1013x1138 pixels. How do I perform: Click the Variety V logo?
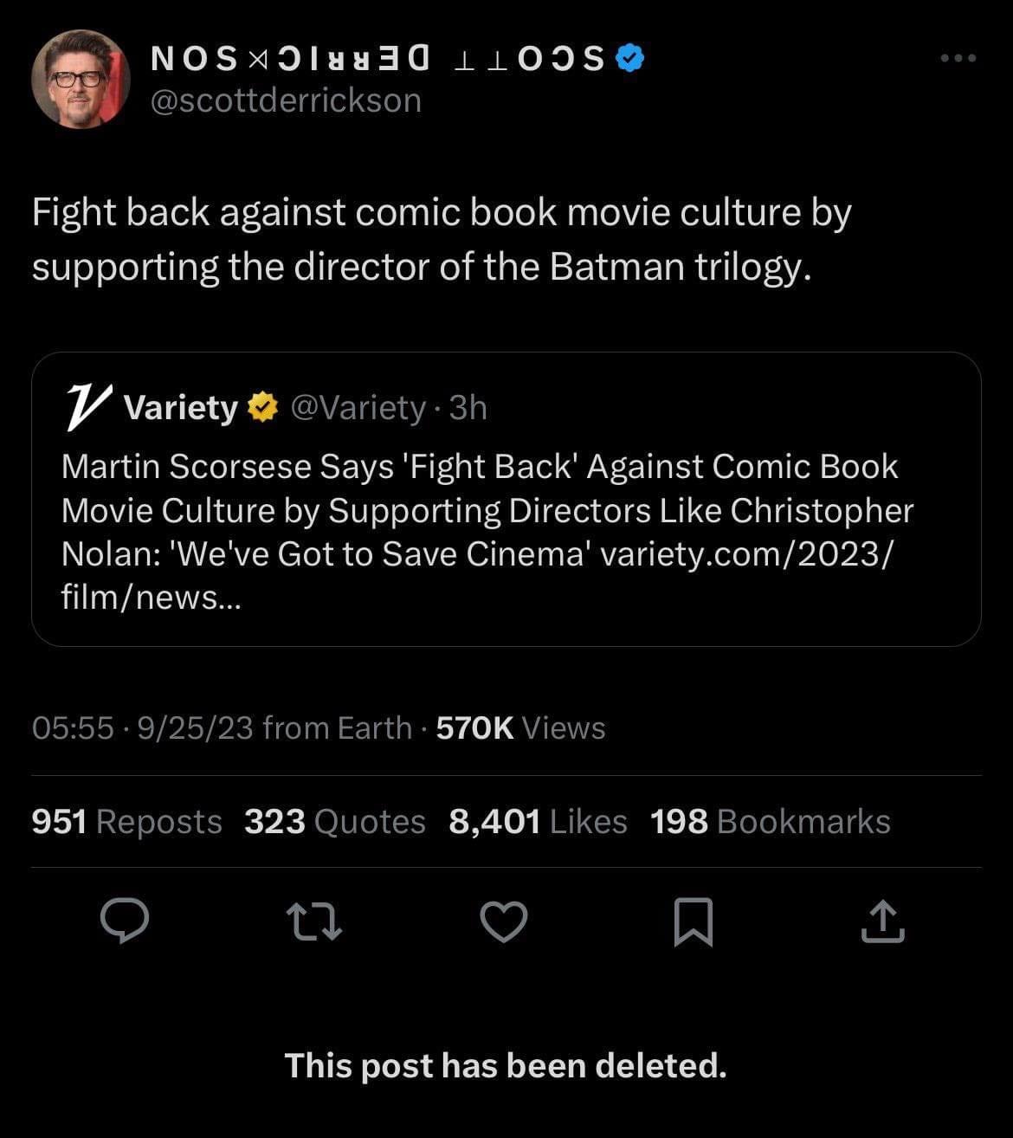[88, 407]
